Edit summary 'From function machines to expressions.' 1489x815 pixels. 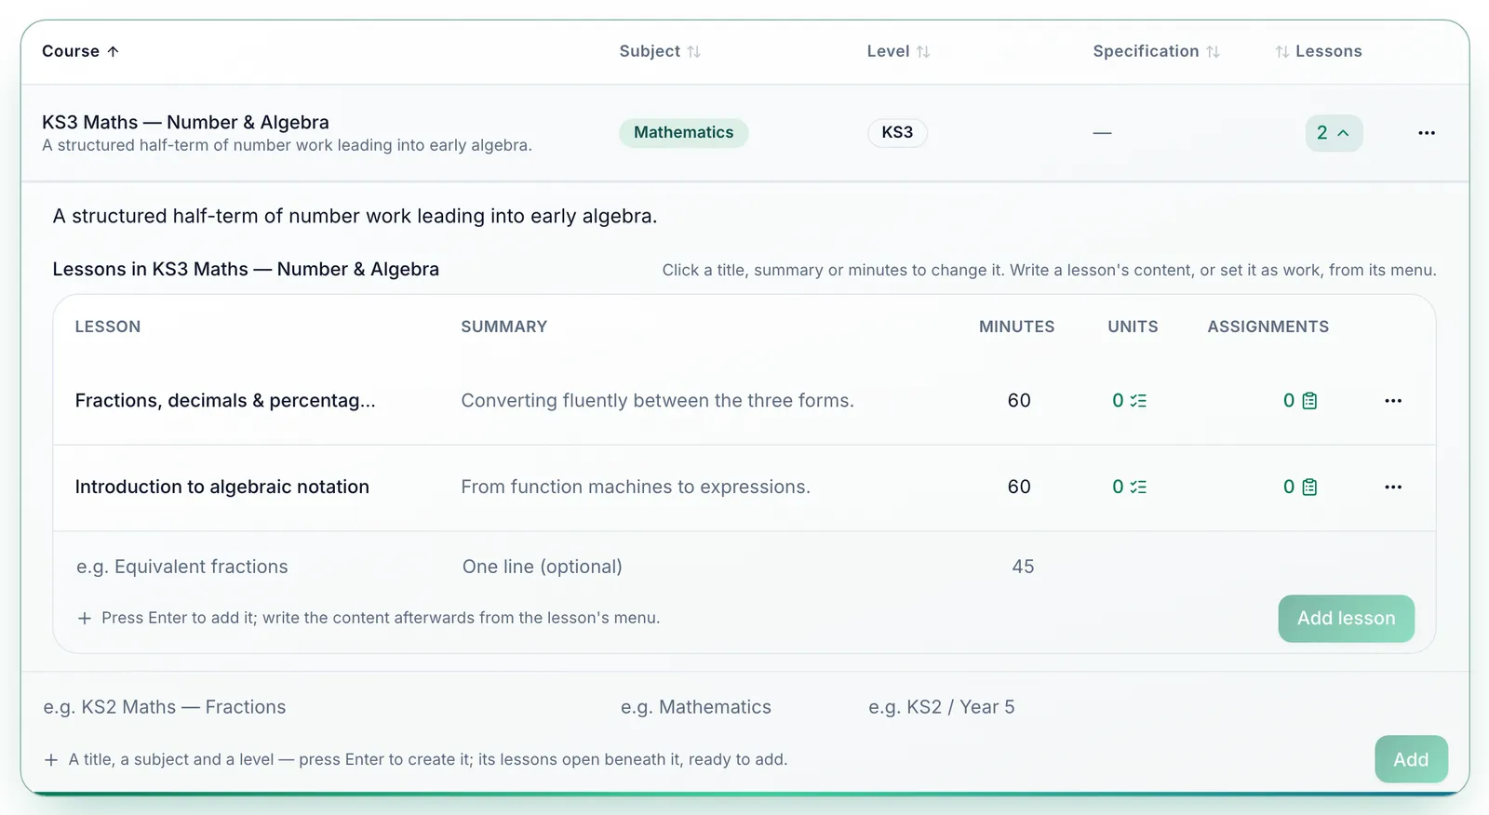coord(636,488)
